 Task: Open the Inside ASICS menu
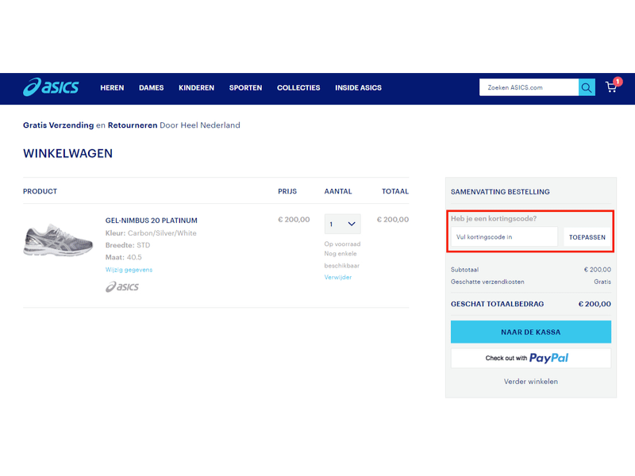[x=358, y=88]
